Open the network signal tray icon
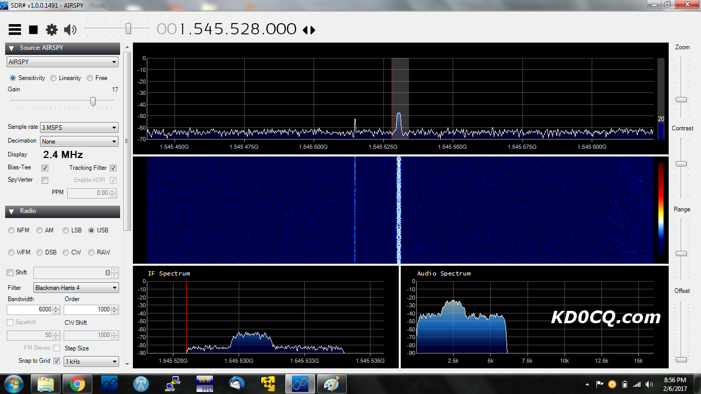 (x=637, y=384)
